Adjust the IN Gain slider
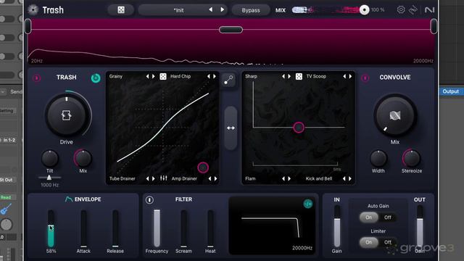Viewport: 464px width, 261px height. tap(336, 226)
